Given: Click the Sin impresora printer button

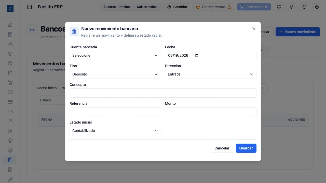Looking at the screenshot, I should point(214,7).
